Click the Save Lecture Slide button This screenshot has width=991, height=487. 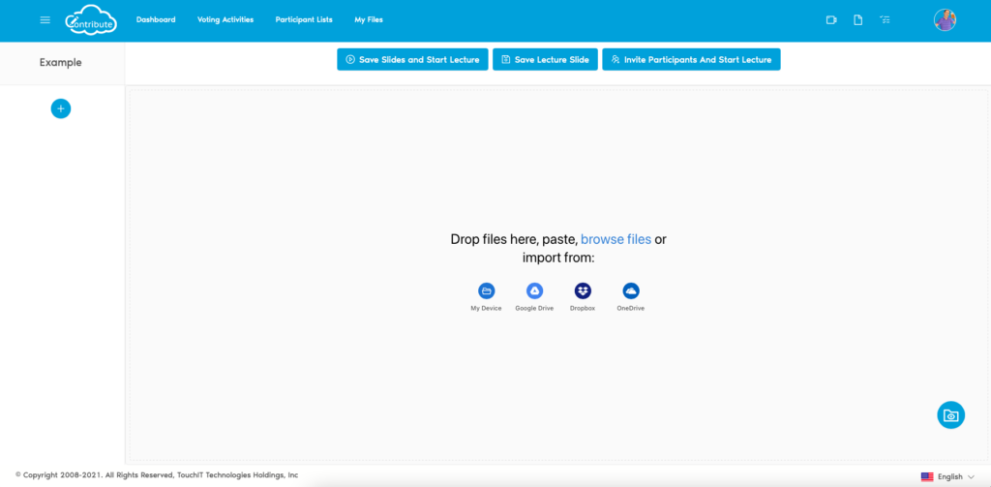point(546,59)
